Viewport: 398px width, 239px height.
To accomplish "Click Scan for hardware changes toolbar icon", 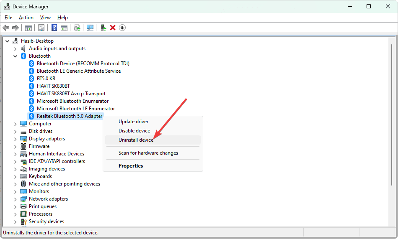I will [x=90, y=28].
